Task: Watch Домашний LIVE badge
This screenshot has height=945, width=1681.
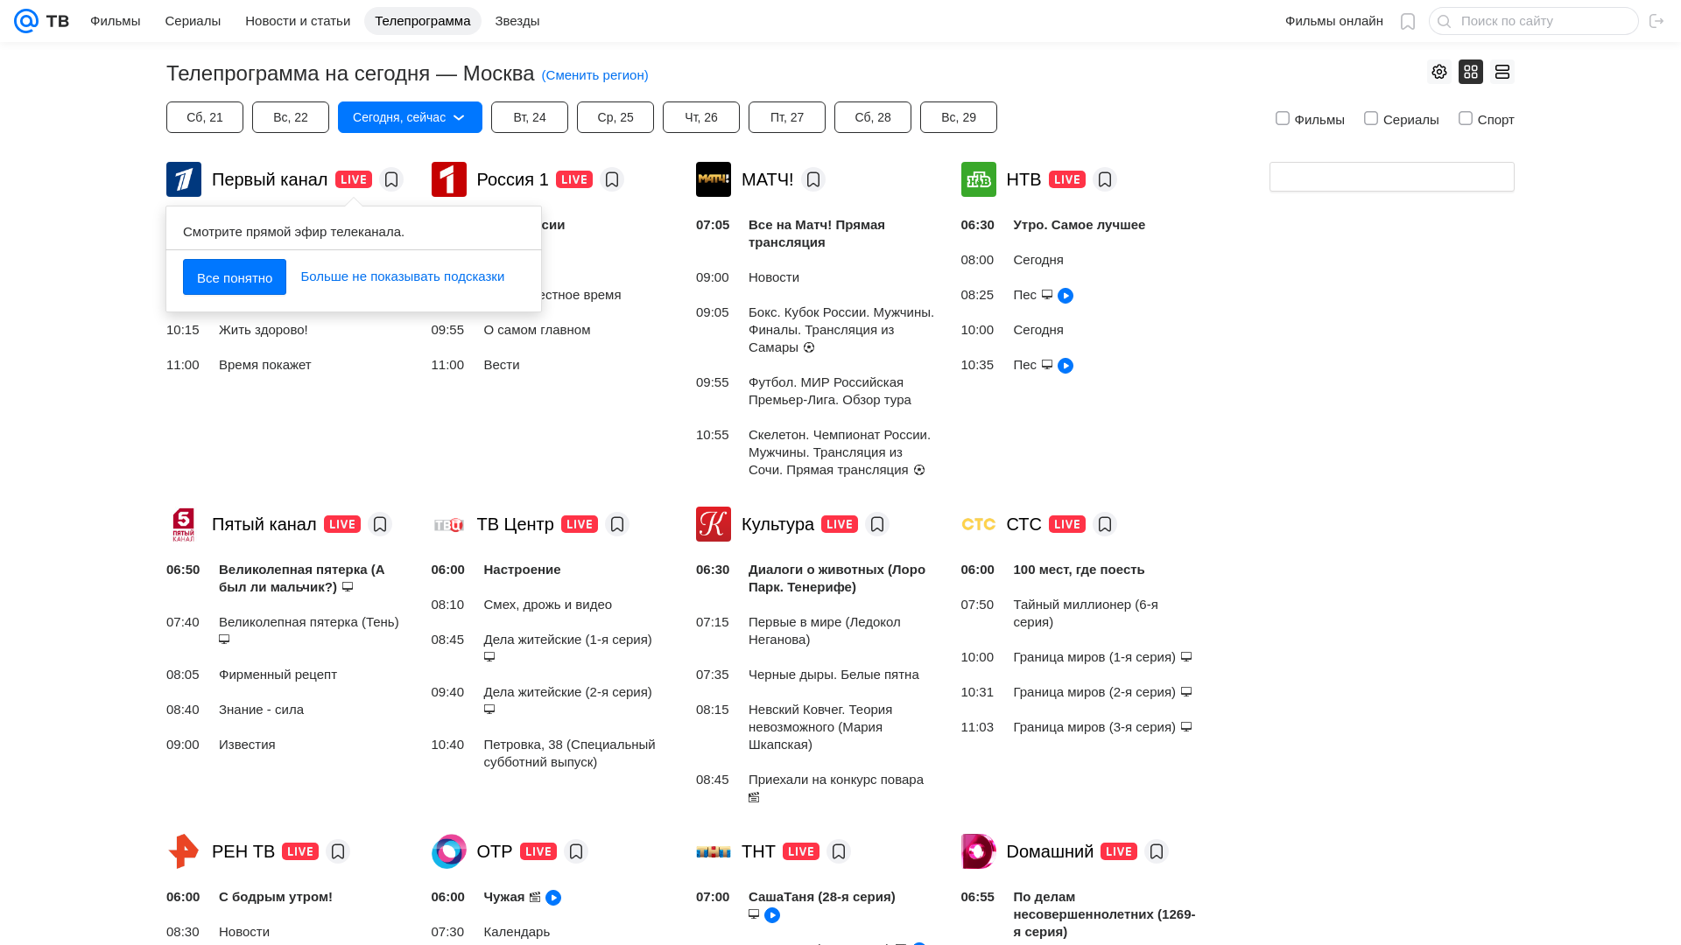Action: pos(1119,851)
